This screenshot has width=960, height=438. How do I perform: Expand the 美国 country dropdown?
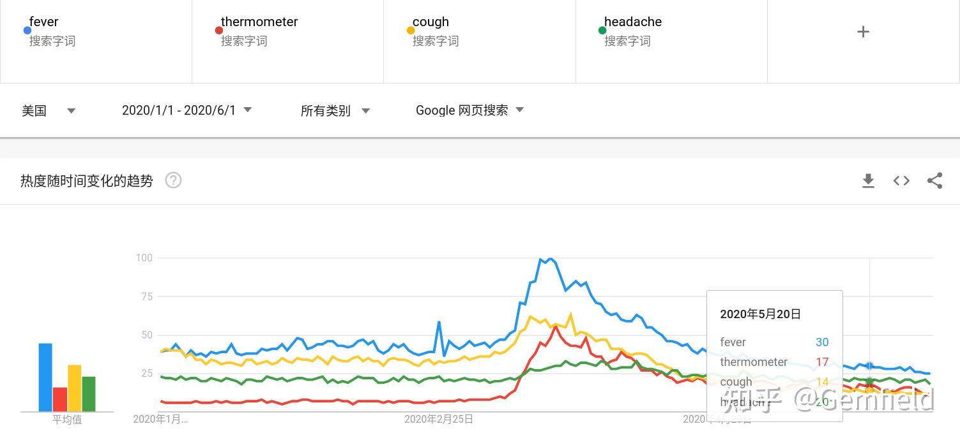[x=49, y=110]
